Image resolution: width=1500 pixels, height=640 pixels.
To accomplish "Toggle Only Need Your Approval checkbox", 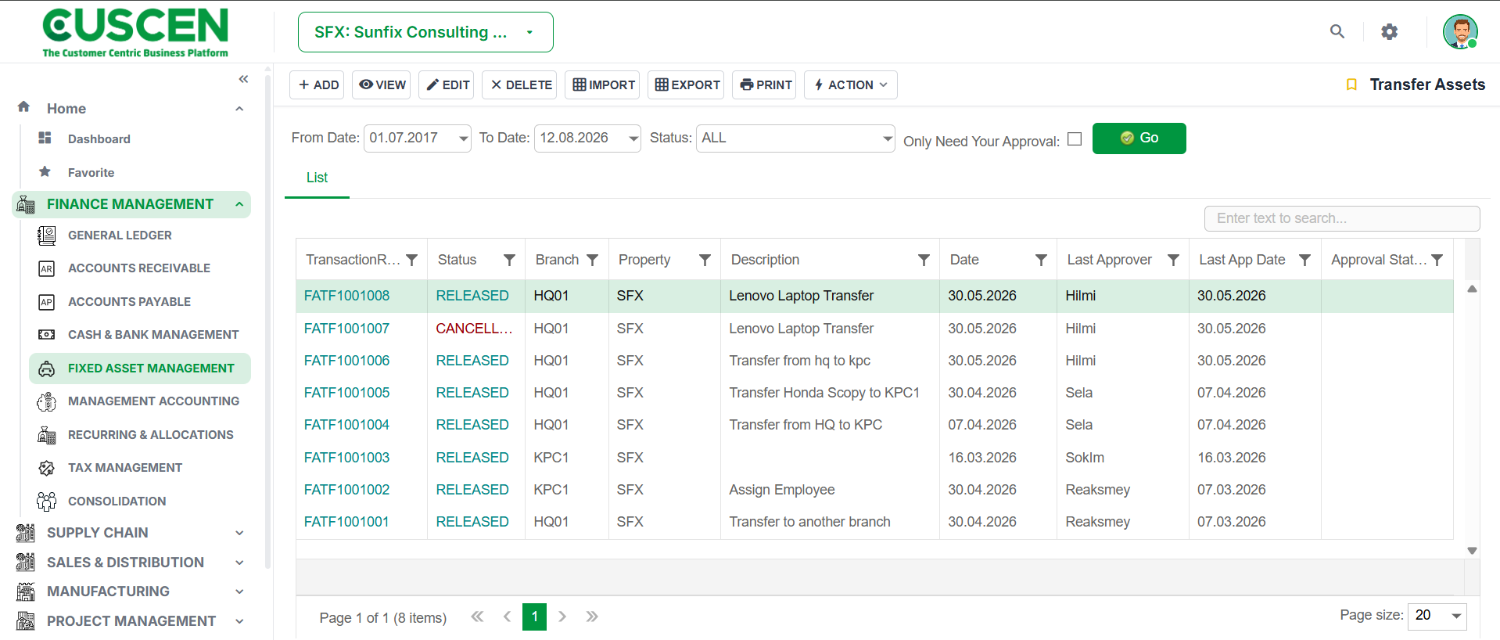I will [1075, 138].
